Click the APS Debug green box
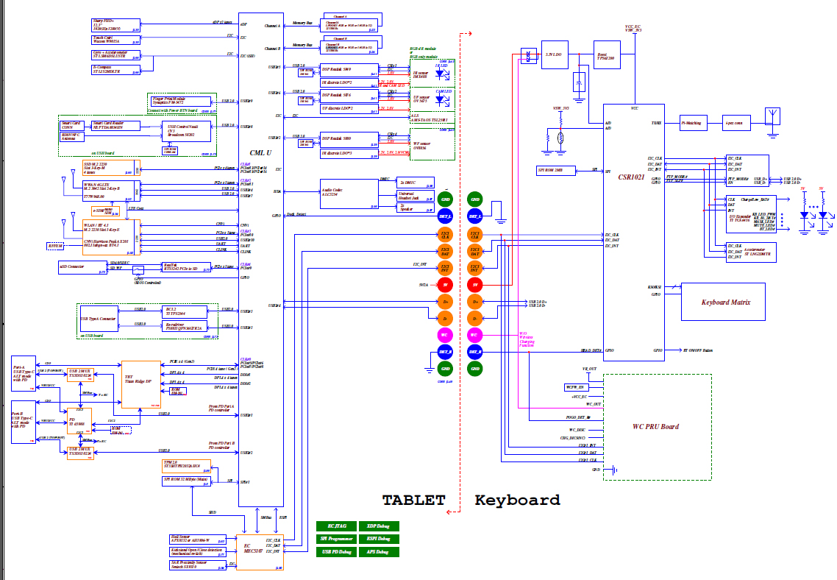This screenshot has width=837, height=580. [x=379, y=551]
